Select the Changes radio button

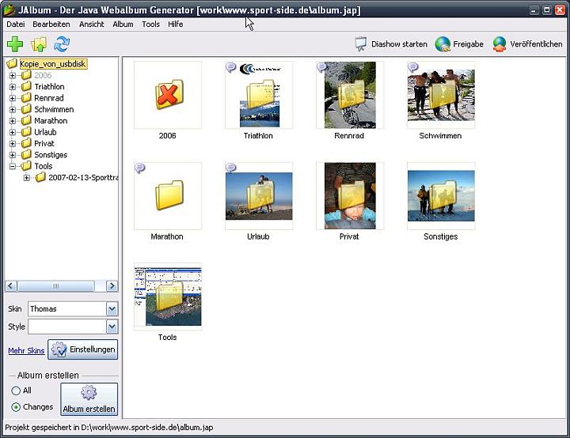pyautogui.click(x=16, y=406)
